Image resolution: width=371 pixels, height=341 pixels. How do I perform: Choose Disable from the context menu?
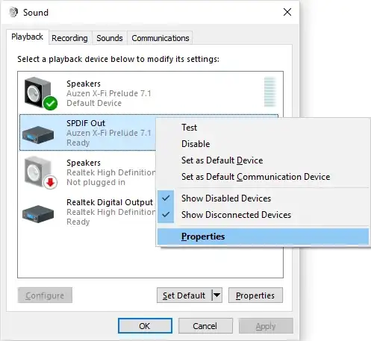[264, 144]
